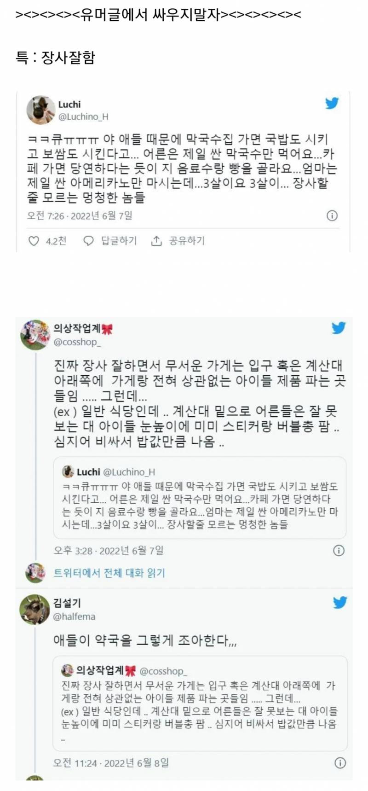The height and width of the screenshot is (791, 368).
Task: Open 김설기's profile avatar
Action: pyautogui.click(x=34, y=609)
